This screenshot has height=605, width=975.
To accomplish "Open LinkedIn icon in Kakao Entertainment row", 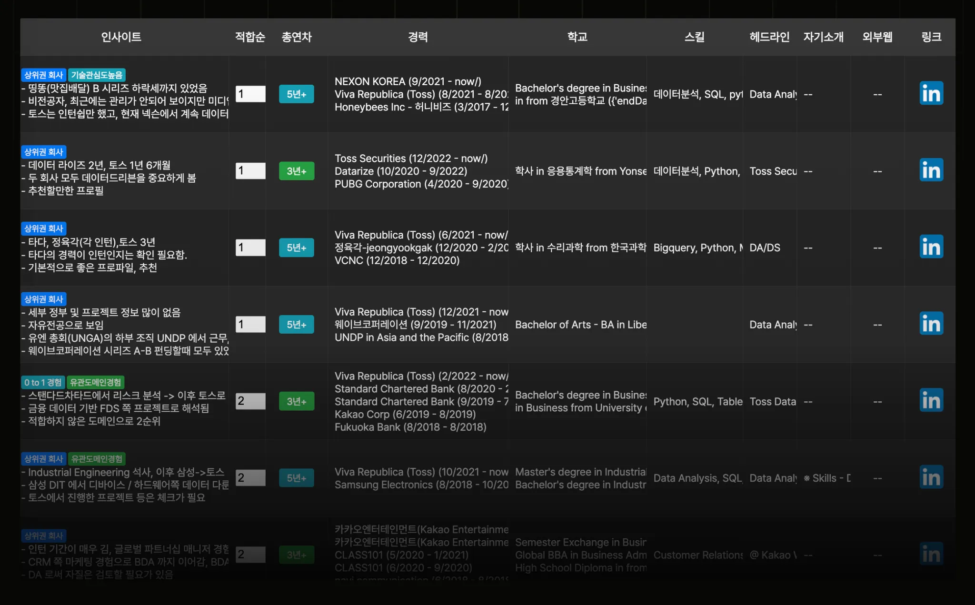I will coord(931,554).
